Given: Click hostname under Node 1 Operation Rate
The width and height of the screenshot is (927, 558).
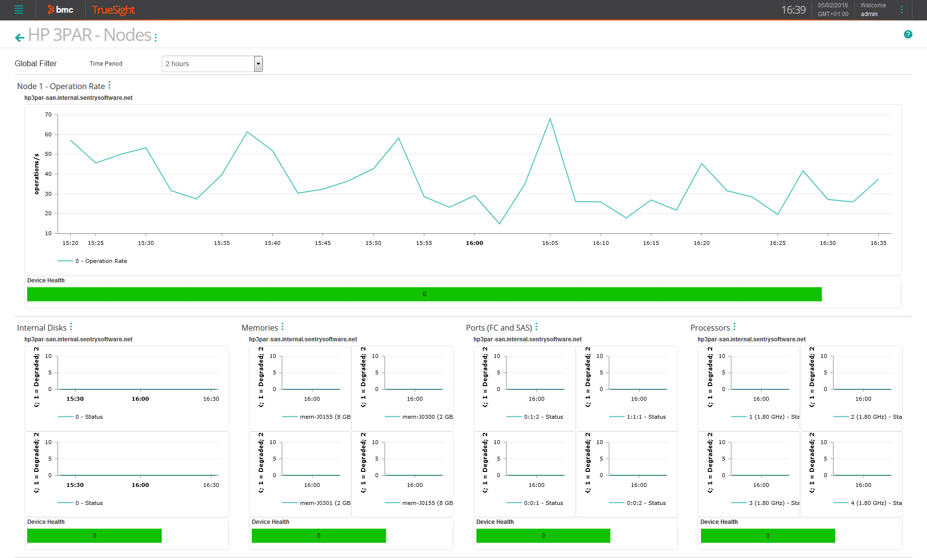Looking at the screenshot, I should coord(78,98).
